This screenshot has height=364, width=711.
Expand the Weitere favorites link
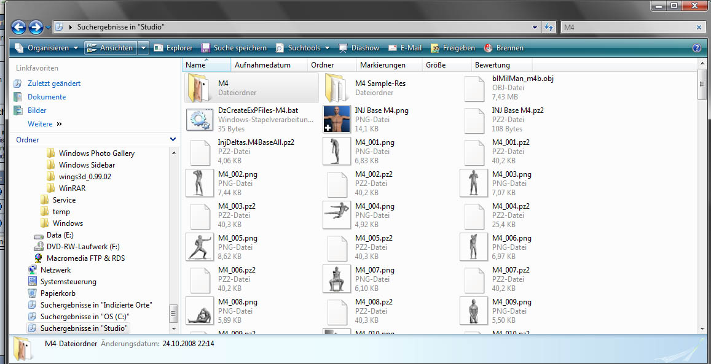[x=44, y=123]
